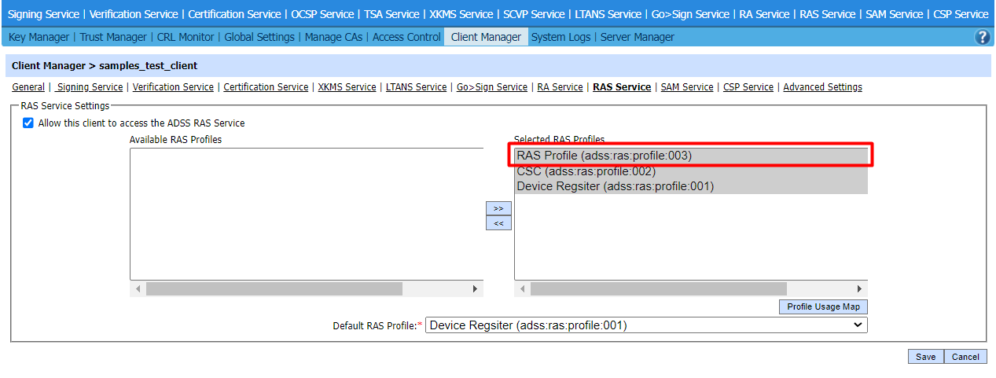Click the Save button
Screen dimensions: 996x378
tap(925, 357)
